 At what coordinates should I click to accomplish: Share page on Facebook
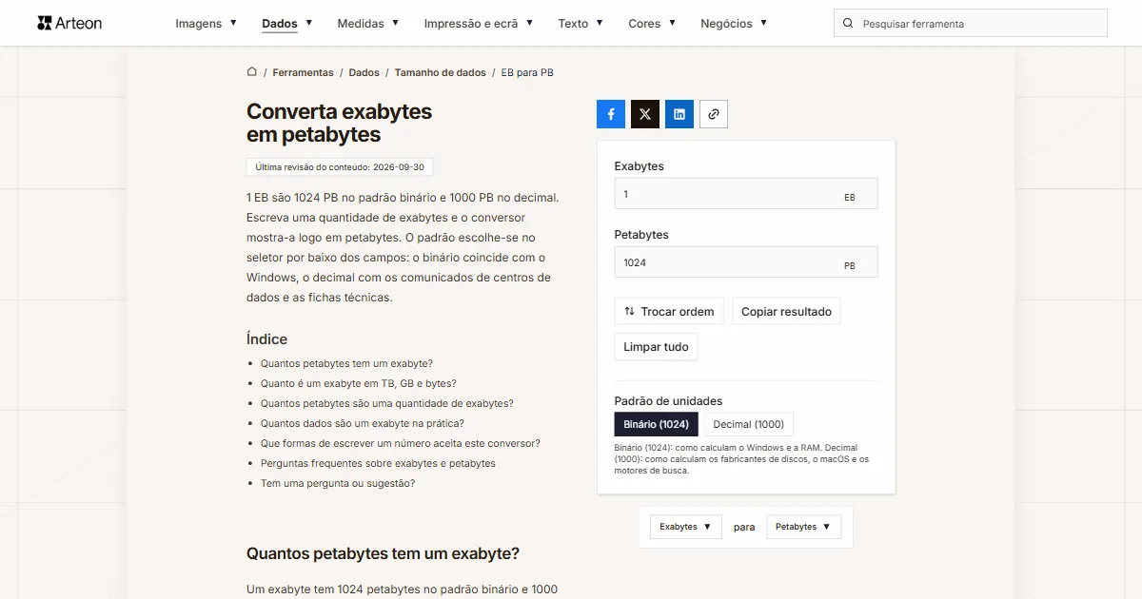tap(611, 114)
